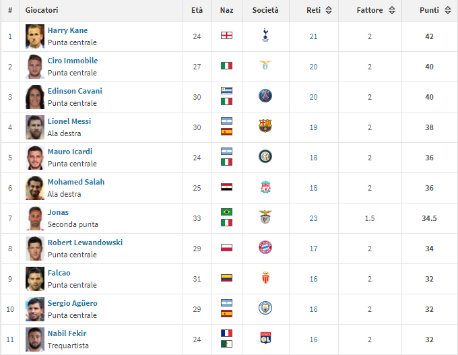Click Jonas's 23 goals link

(313, 218)
